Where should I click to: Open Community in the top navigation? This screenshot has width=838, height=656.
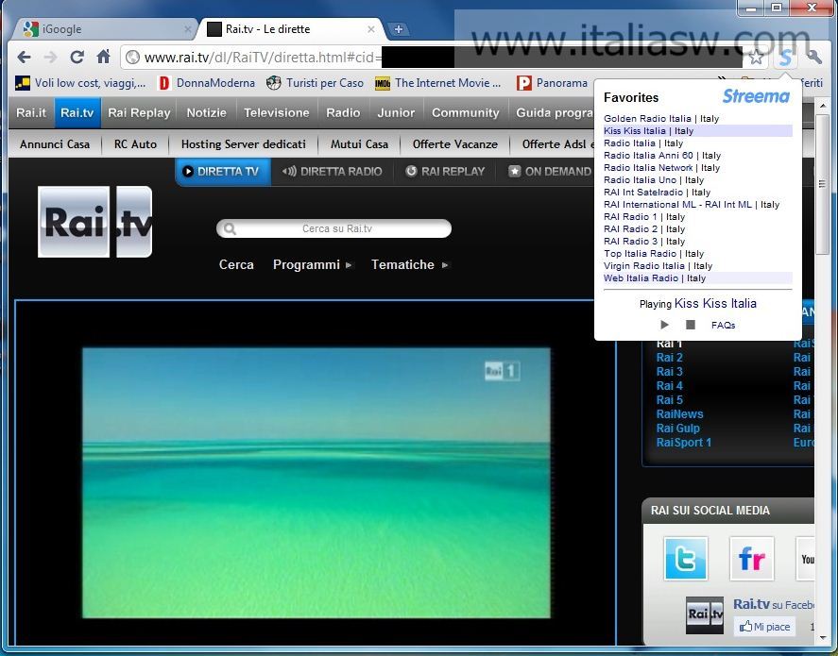(x=466, y=112)
